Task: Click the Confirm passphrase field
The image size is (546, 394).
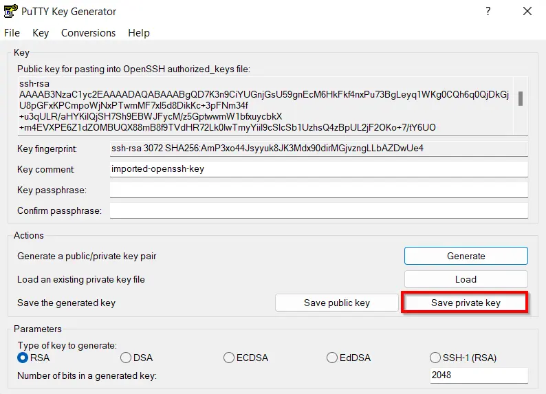Action: (319, 210)
